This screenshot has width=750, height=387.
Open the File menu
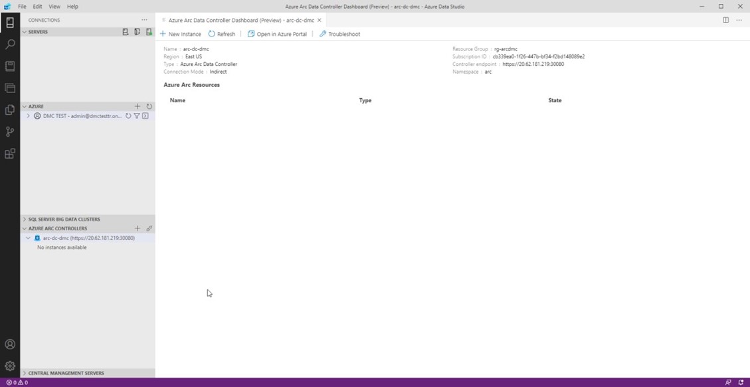[x=22, y=7]
